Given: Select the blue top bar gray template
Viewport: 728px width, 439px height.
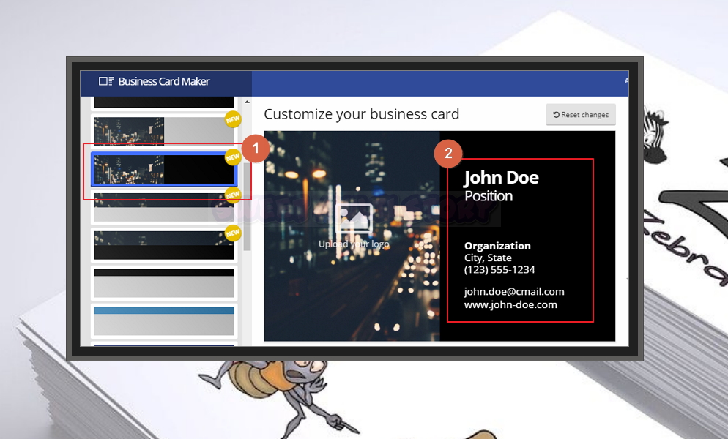Looking at the screenshot, I should 164,320.
